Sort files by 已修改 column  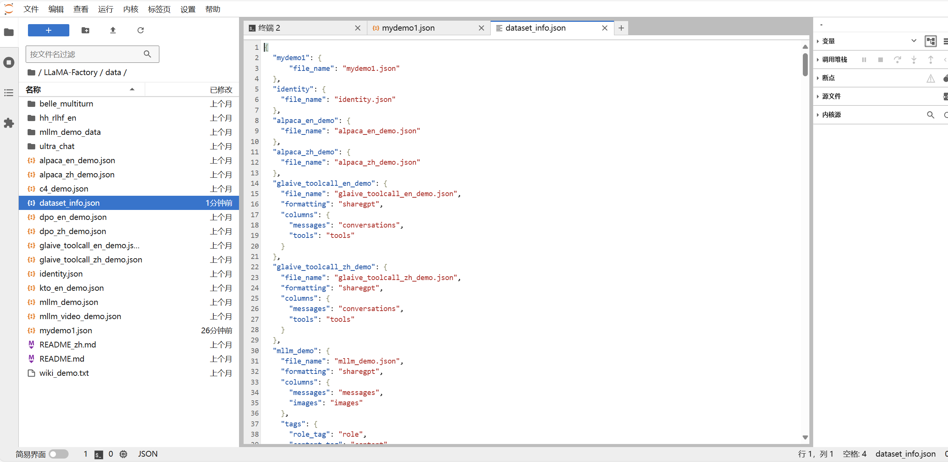(221, 90)
